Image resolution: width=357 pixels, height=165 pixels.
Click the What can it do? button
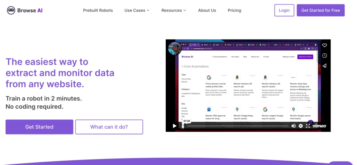(x=109, y=127)
